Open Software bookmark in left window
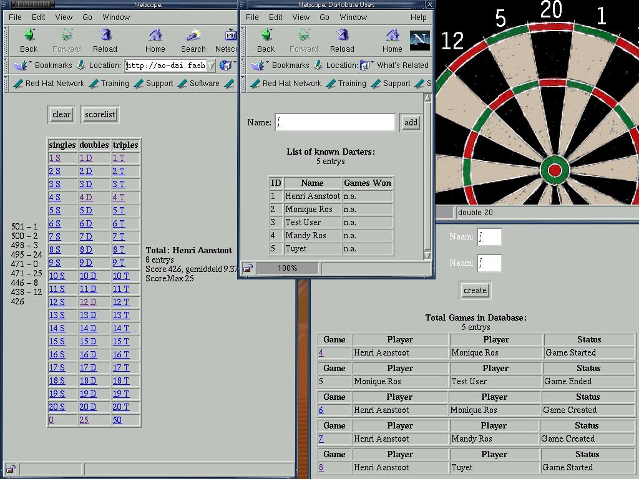The image size is (639, 479). (198, 84)
